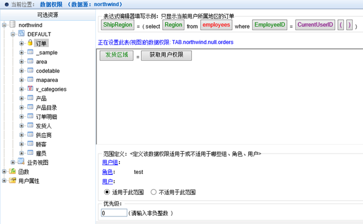The image size is (363, 224).
Task: Expand the 雇员 table node
Action: (22, 153)
